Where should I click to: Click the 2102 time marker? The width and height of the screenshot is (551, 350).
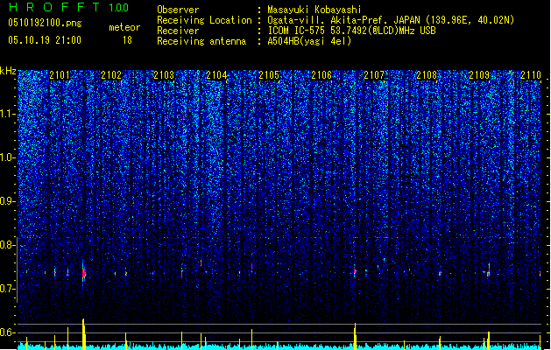(111, 74)
